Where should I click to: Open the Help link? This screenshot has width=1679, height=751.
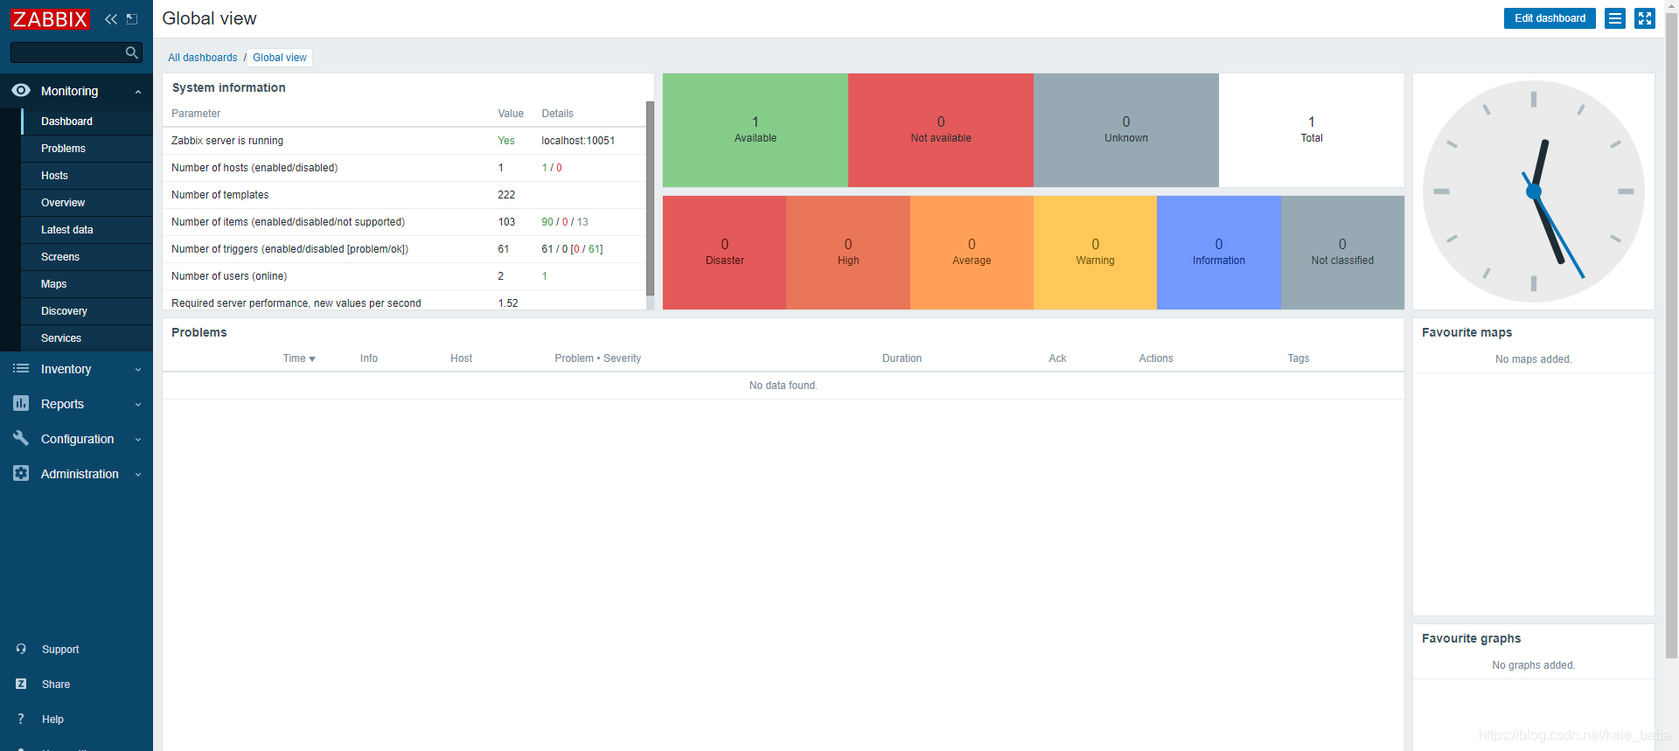pyautogui.click(x=52, y=720)
